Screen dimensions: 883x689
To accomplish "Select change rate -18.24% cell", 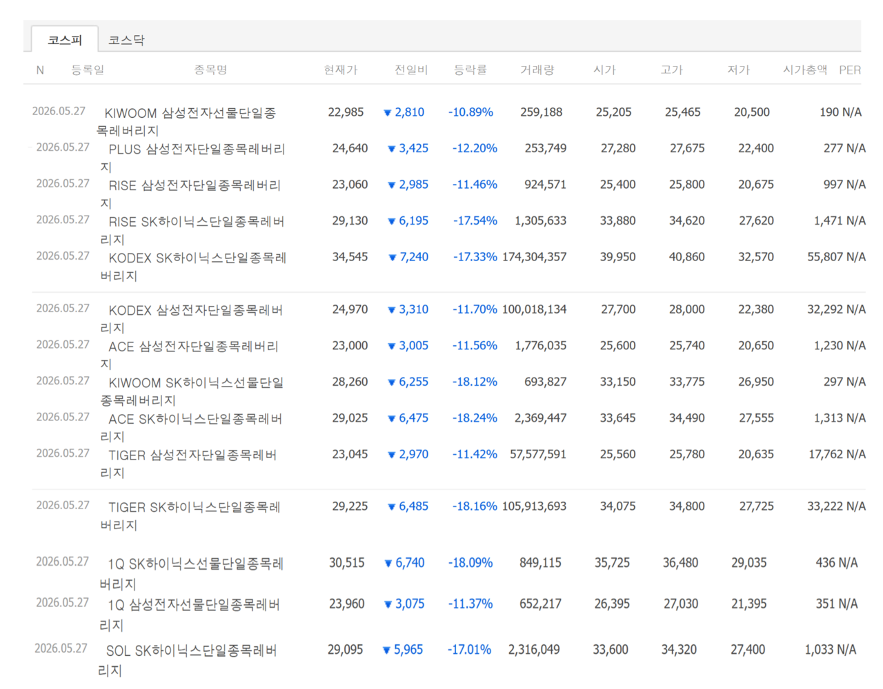I will (x=475, y=418).
